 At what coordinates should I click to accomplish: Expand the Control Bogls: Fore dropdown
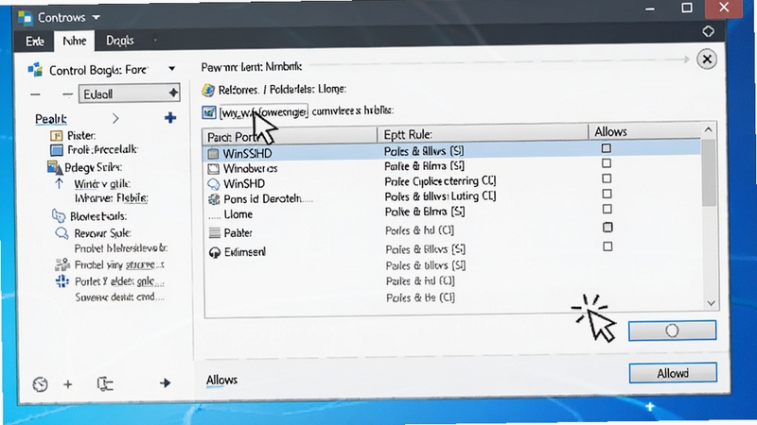pyautogui.click(x=172, y=69)
